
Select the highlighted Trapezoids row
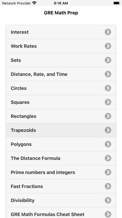[61, 130]
